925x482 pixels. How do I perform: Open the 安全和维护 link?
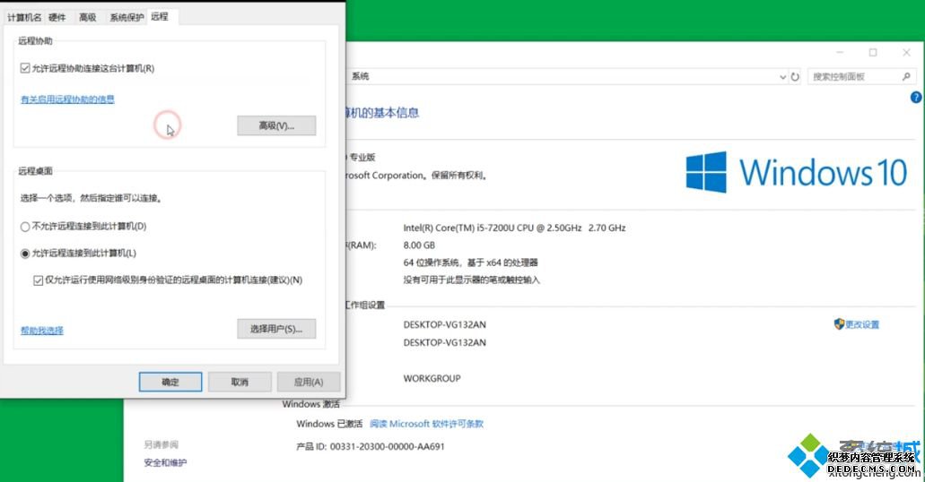coord(165,462)
